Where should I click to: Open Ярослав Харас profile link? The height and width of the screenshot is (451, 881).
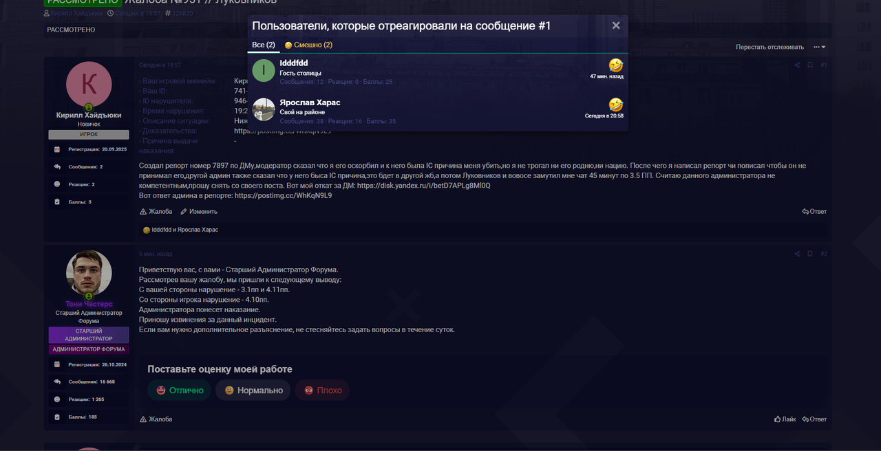(x=310, y=102)
